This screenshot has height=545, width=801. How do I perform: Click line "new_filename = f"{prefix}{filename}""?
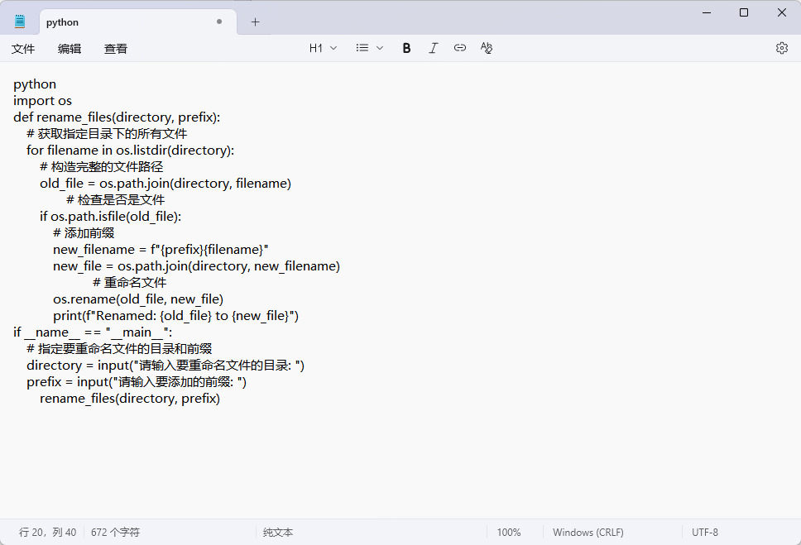click(x=161, y=250)
